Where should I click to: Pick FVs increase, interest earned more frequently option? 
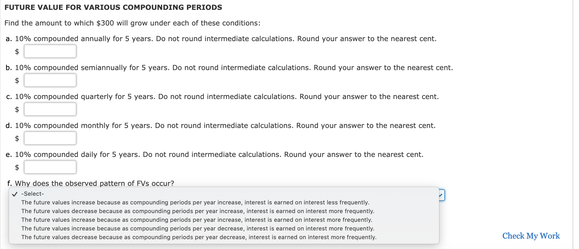(196, 220)
